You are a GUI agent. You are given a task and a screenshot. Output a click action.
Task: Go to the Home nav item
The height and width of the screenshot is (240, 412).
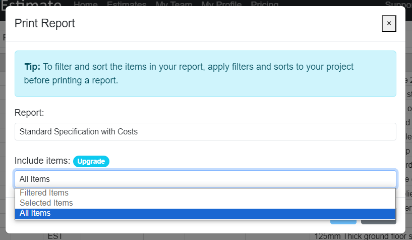pos(86,4)
